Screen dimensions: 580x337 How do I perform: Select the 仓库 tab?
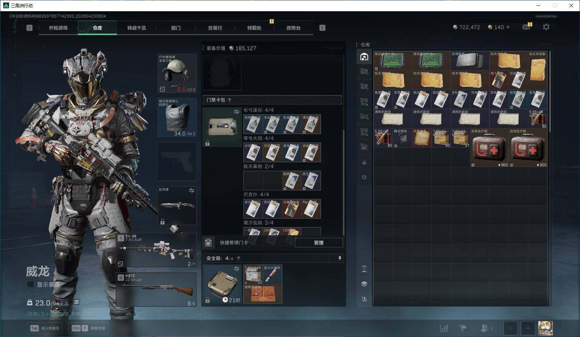pyautogui.click(x=97, y=28)
